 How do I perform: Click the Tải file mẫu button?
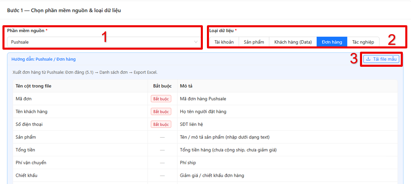(381, 59)
